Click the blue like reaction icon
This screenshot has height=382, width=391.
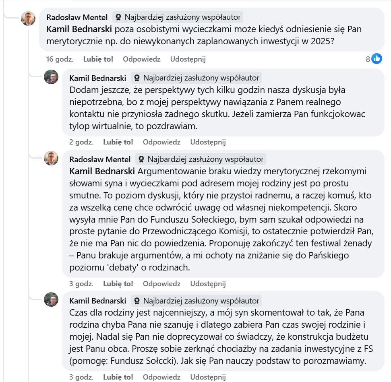[377, 59]
